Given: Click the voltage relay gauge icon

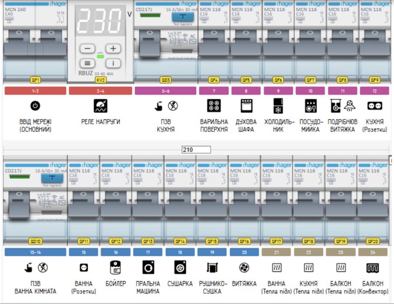Looking at the screenshot, I should click(x=100, y=106).
